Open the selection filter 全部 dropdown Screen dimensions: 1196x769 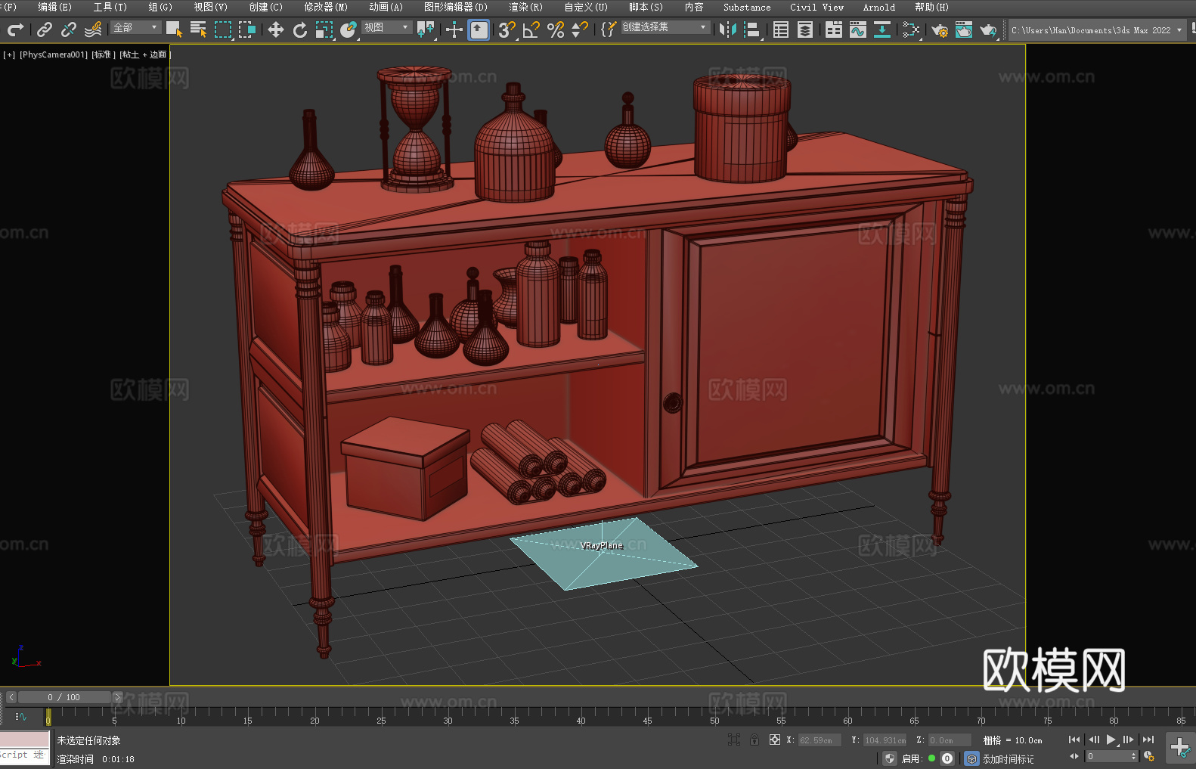click(135, 27)
